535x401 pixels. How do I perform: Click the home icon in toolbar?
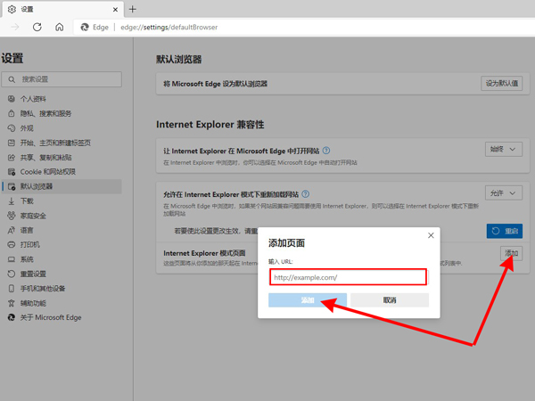(x=59, y=28)
